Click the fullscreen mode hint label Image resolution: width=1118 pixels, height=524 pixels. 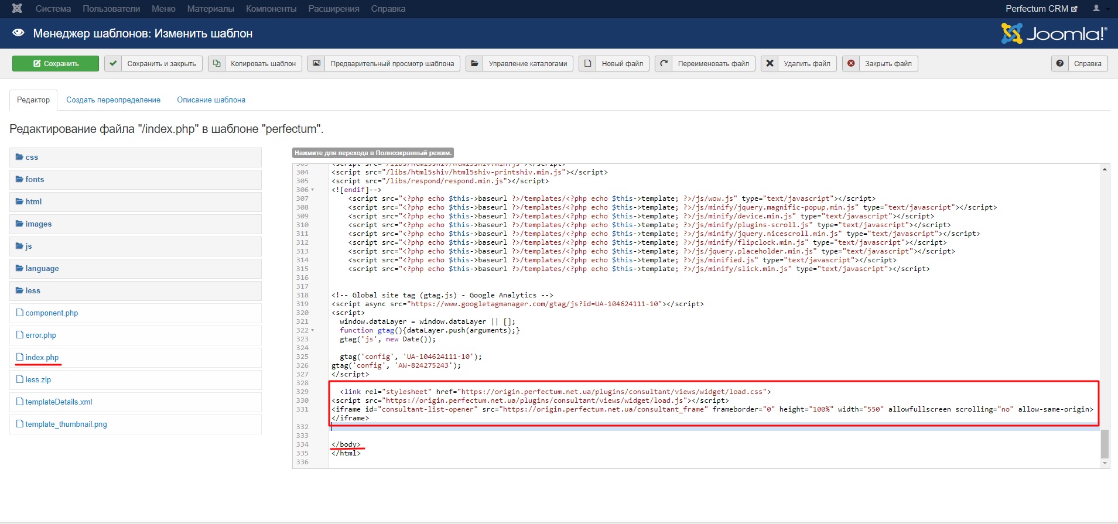(x=373, y=153)
